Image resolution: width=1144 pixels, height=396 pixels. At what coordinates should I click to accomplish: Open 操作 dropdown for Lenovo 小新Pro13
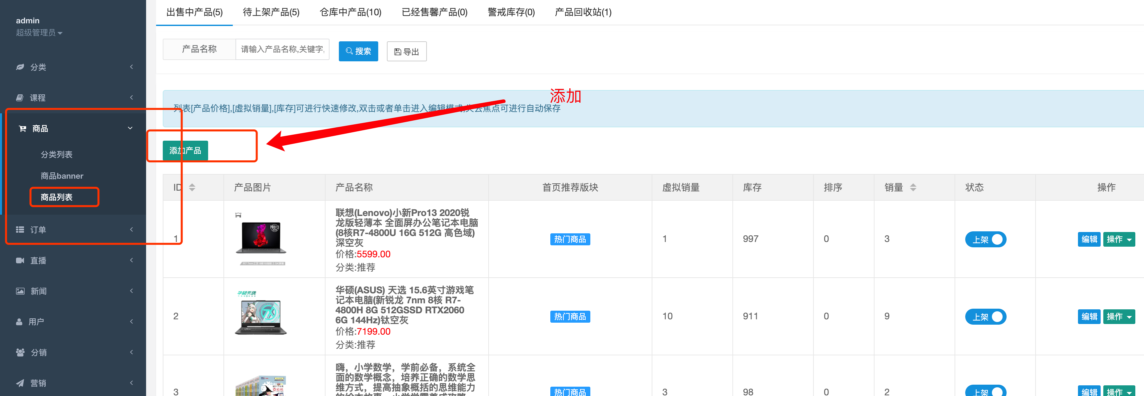(1119, 239)
